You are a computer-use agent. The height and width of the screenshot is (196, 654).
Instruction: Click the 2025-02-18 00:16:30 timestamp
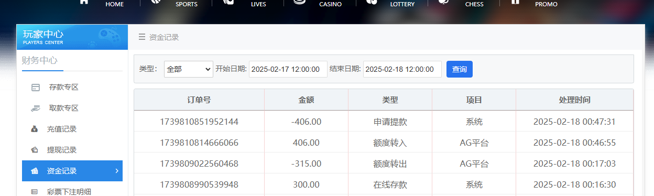point(574,184)
